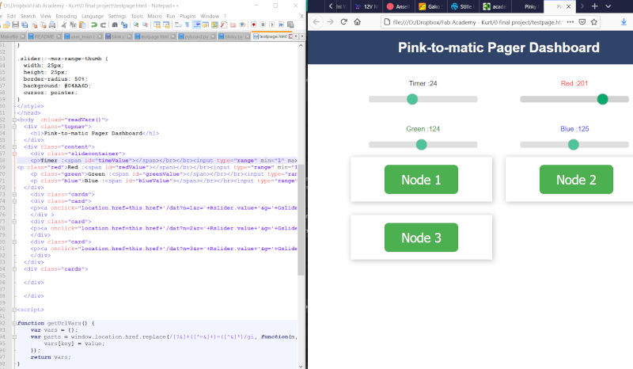Open page actions three-dot menu in Firefox
Screen dimensions: 633x369
(x=570, y=22)
